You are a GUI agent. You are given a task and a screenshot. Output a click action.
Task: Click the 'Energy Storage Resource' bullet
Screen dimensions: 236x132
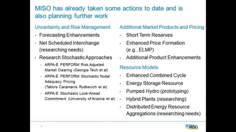coord(155,83)
